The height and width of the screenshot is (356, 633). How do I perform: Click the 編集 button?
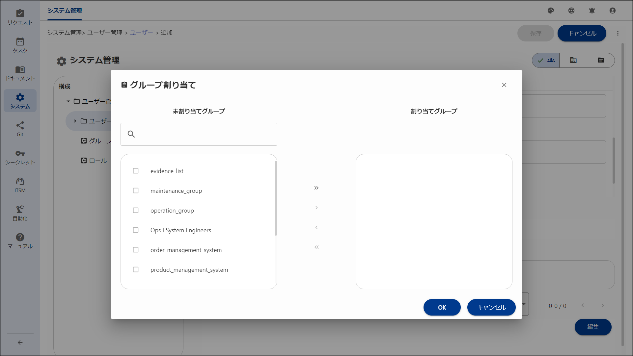593,327
